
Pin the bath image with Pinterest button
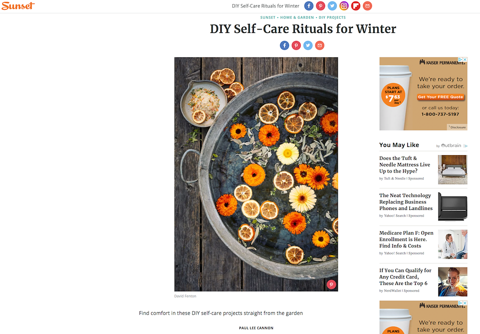pos(331,284)
